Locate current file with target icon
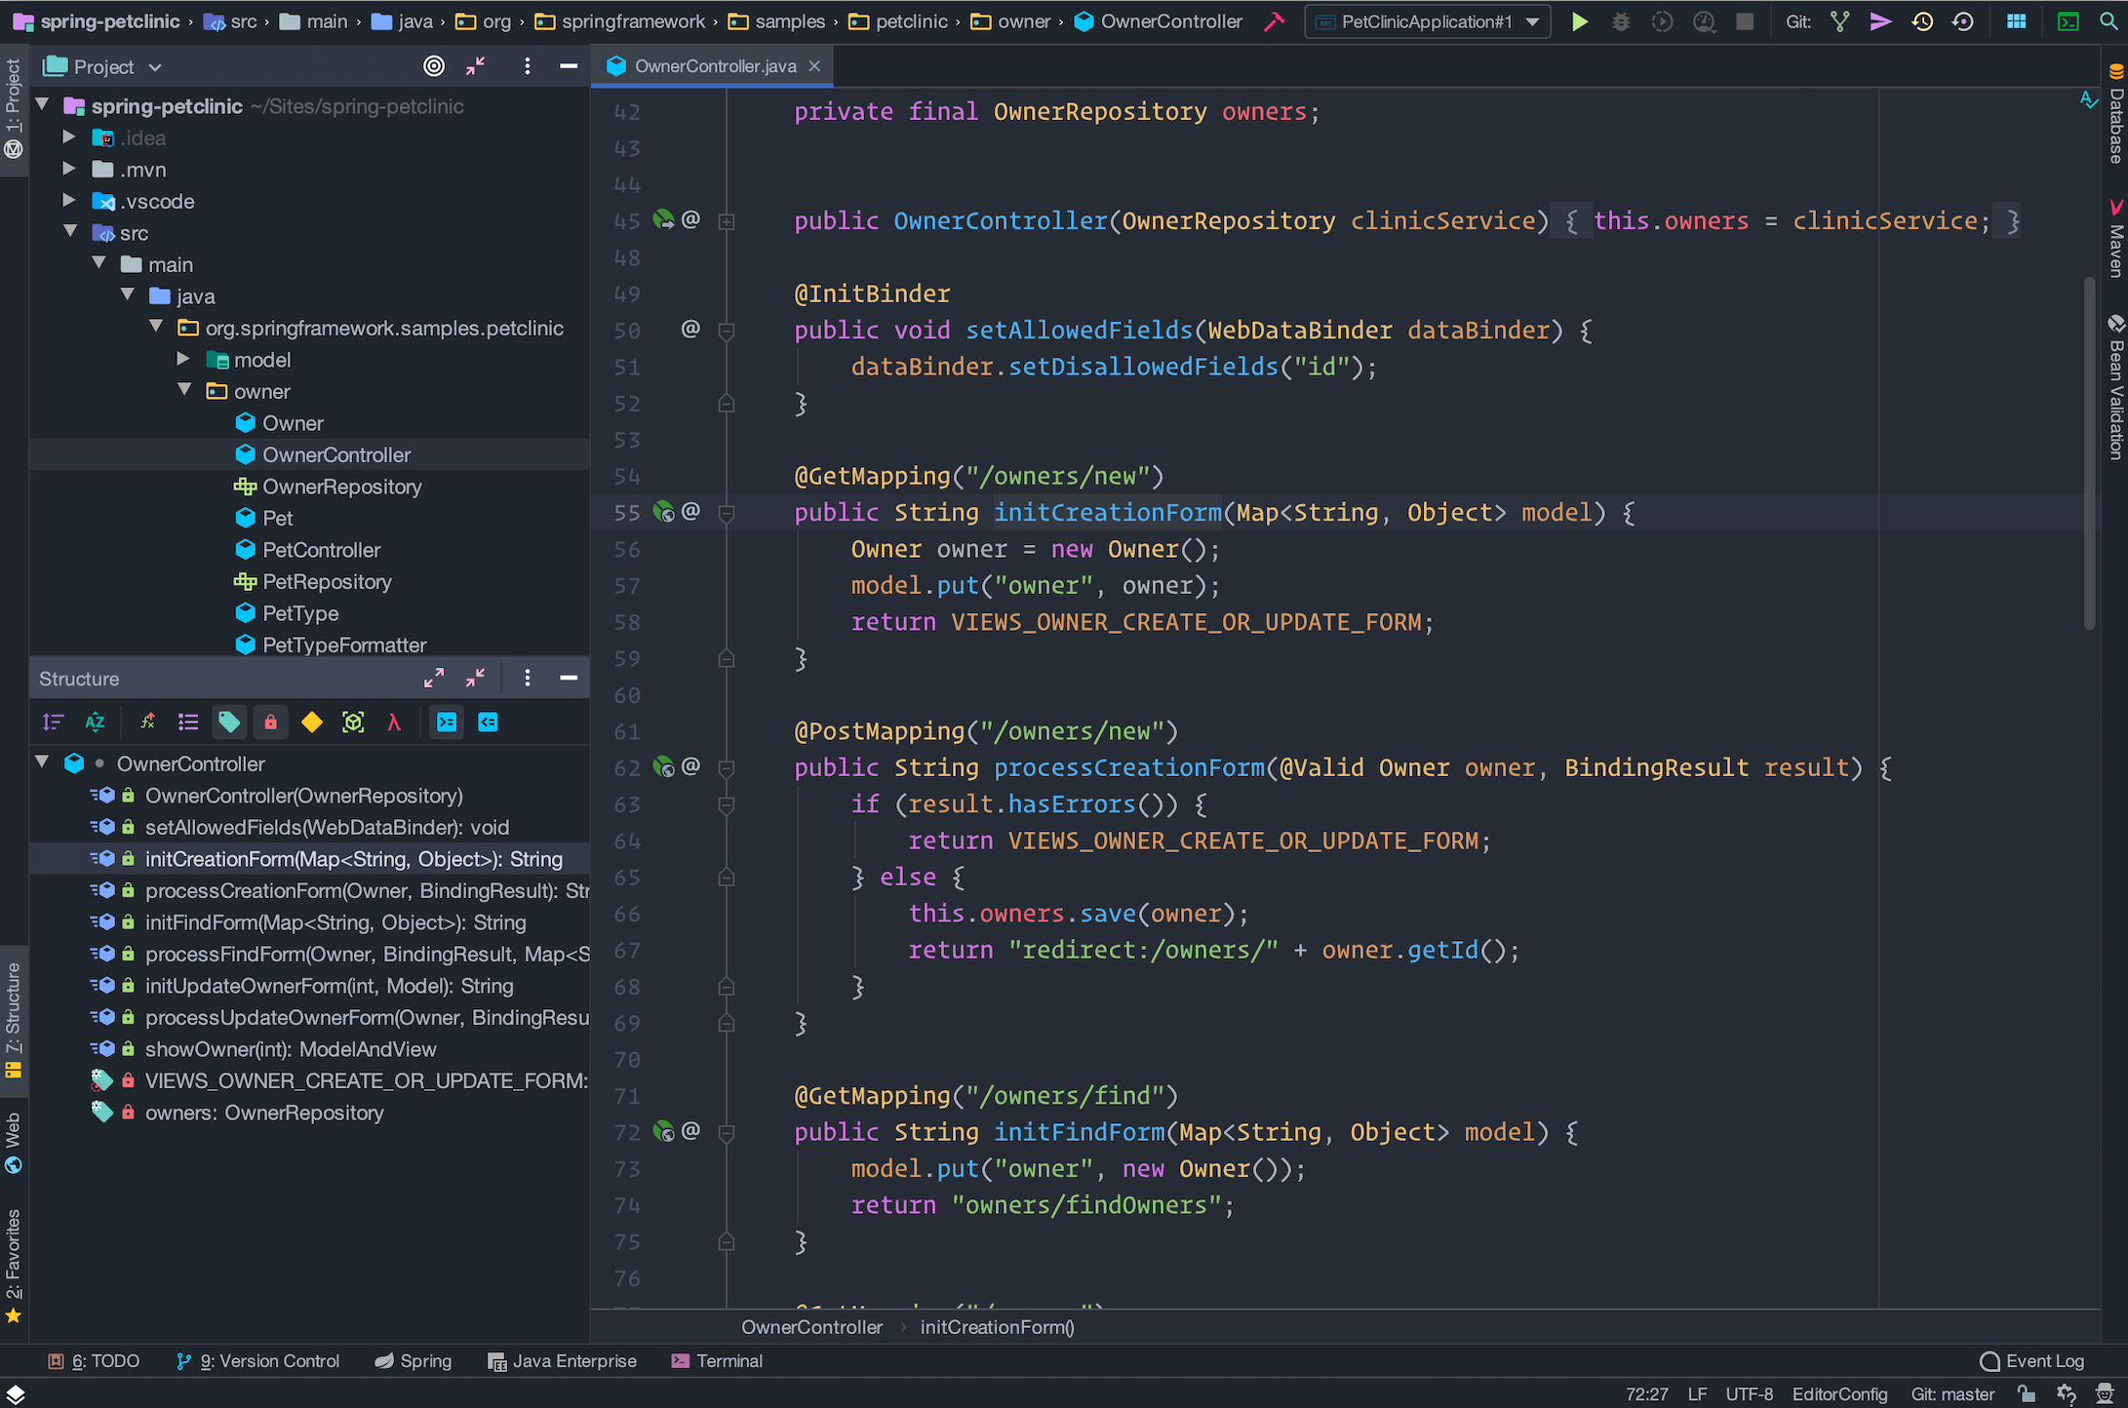The height and width of the screenshot is (1408, 2128). (x=434, y=65)
